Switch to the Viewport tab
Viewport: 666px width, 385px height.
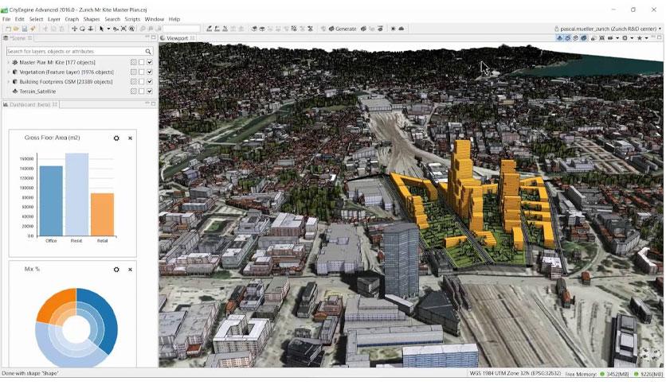[177, 38]
